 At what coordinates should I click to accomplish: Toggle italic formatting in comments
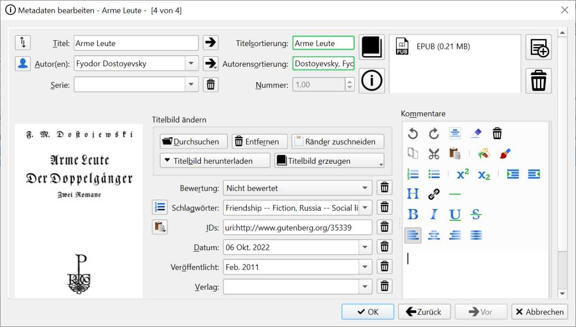pos(434,215)
